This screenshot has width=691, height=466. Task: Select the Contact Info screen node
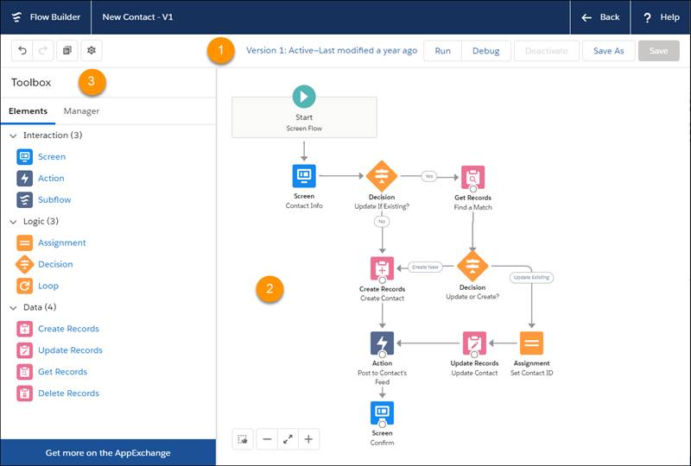(x=304, y=176)
